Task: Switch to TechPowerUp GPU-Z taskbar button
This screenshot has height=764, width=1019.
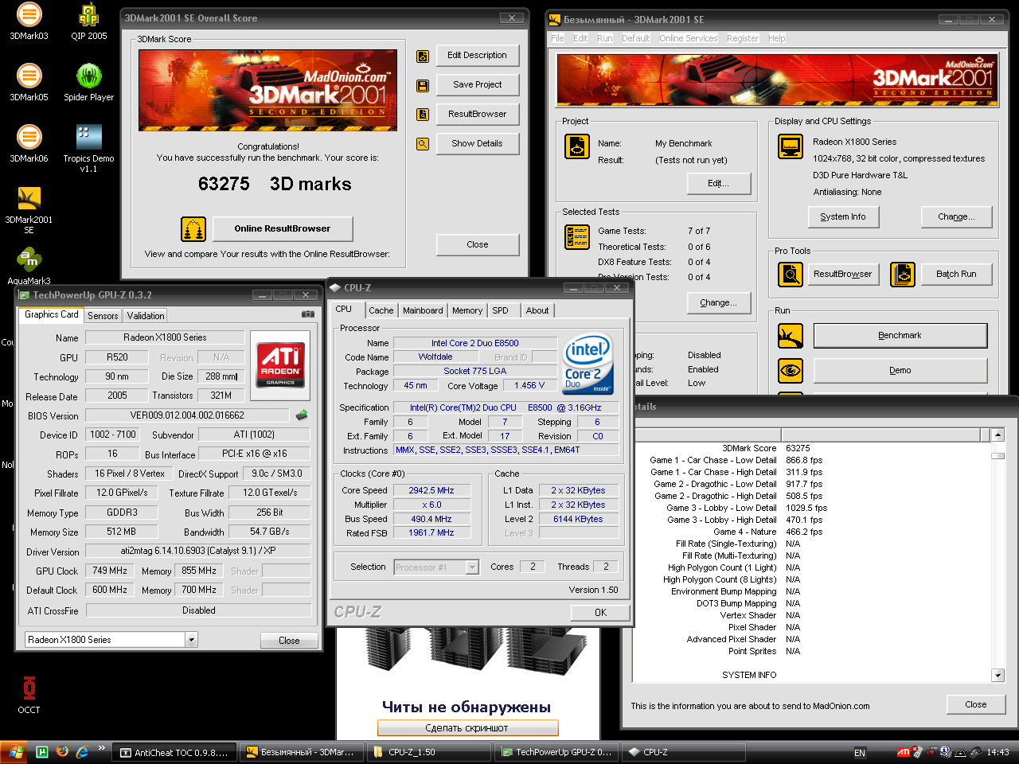Action: tap(556, 752)
